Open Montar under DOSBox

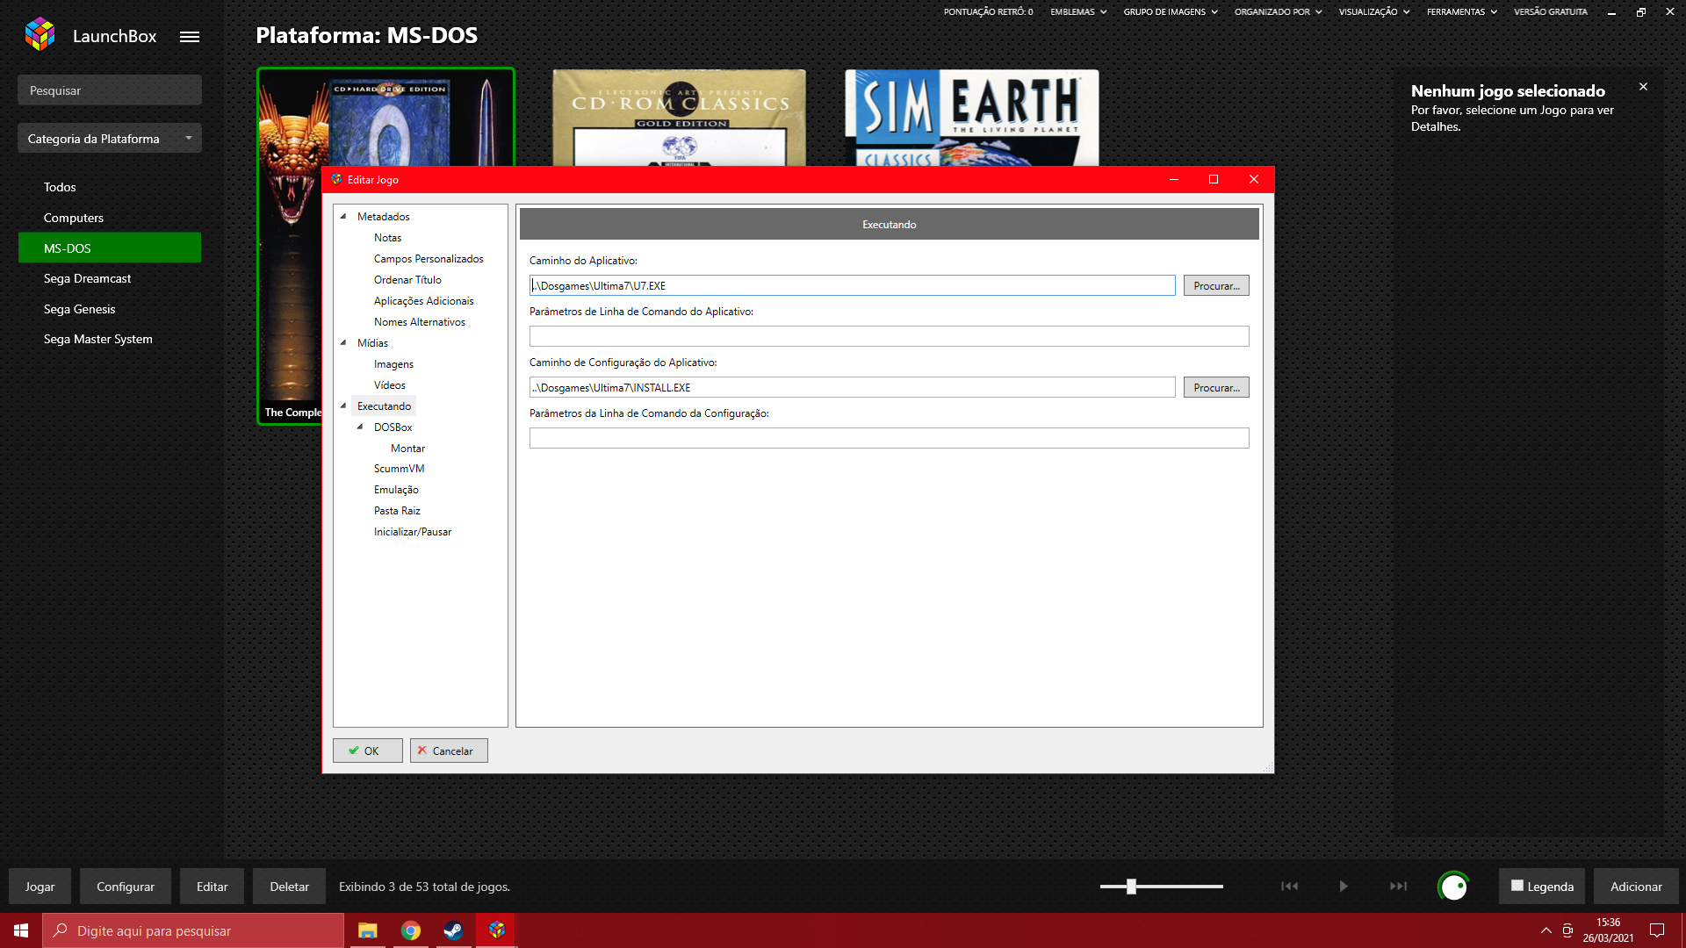point(407,449)
